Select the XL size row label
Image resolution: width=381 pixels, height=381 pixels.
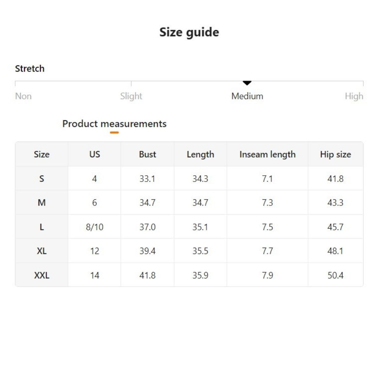(x=42, y=251)
